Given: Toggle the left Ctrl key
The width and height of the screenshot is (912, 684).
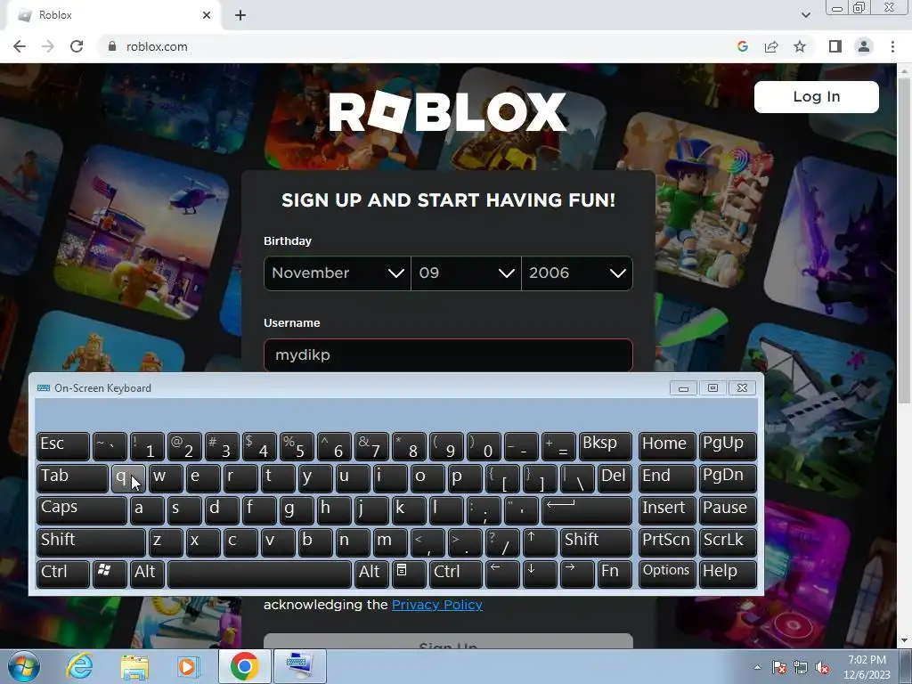Looking at the screenshot, I should [63, 574].
